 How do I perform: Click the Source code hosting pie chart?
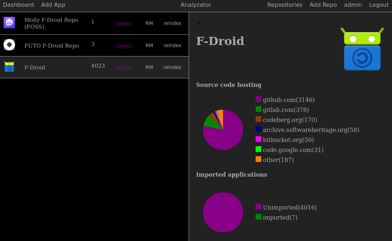pyautogui.click(x=223, y=130)
